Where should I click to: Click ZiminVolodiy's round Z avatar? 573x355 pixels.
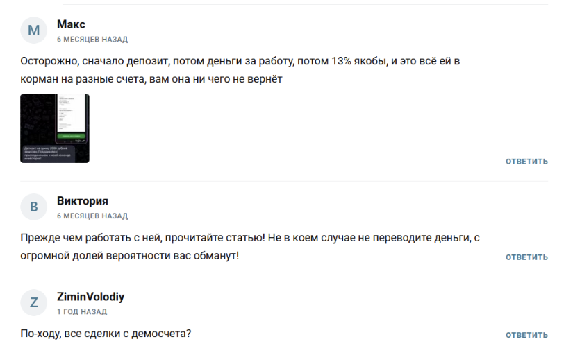(x=34, y=303)
